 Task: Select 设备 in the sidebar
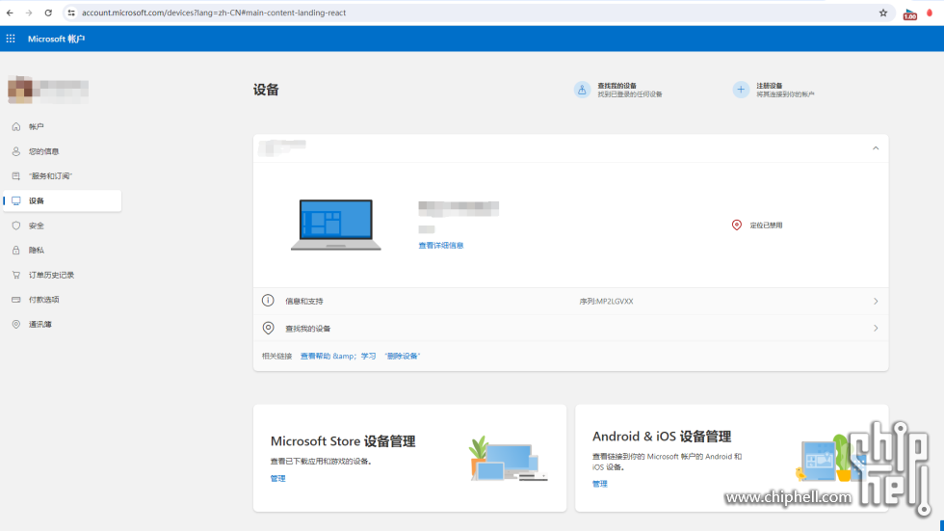62,200
